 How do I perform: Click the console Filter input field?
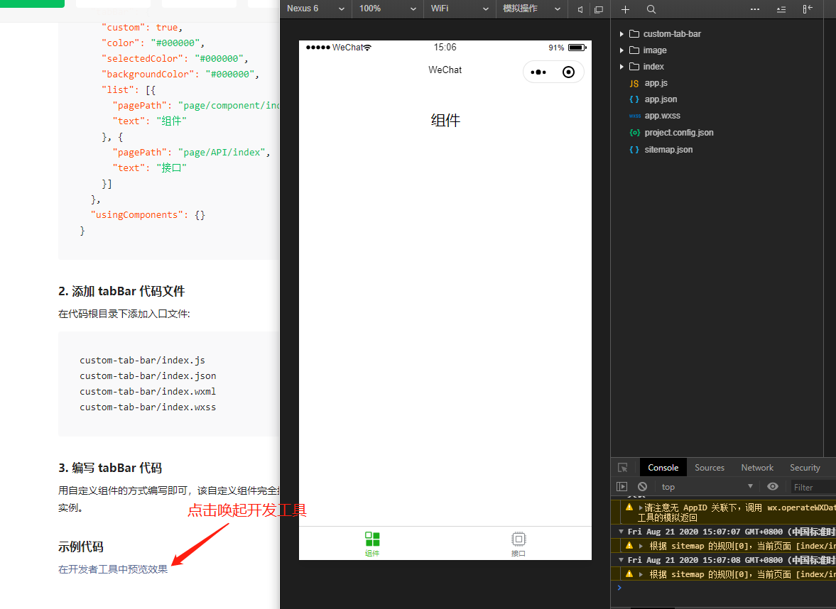(x=812, y=487)
